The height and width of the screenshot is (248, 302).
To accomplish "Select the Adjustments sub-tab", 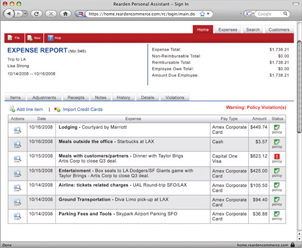I will point(44,97).
